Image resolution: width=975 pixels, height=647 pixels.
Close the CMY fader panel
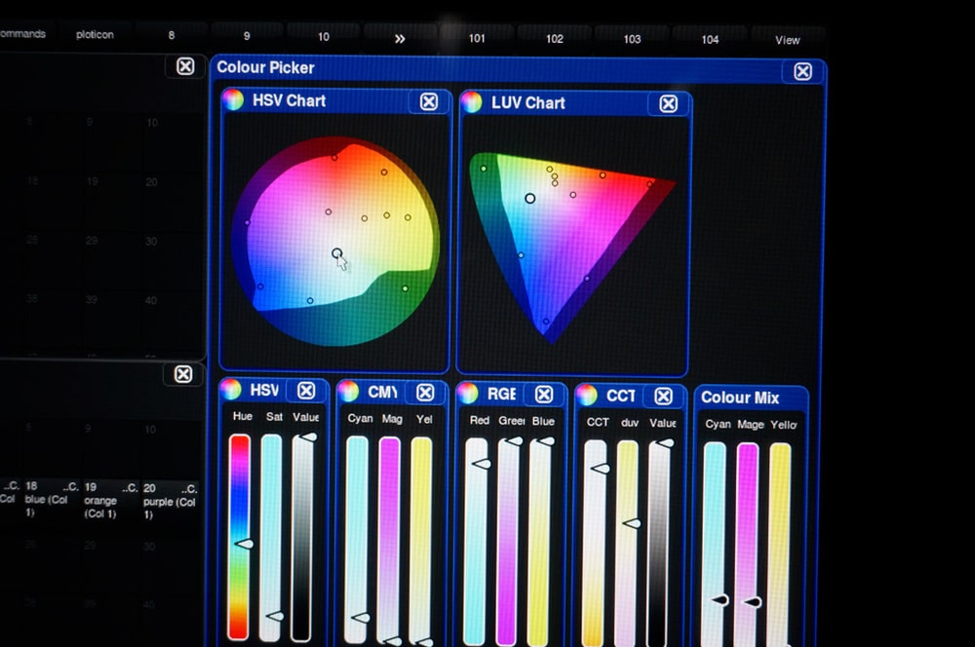coord(425,392)
